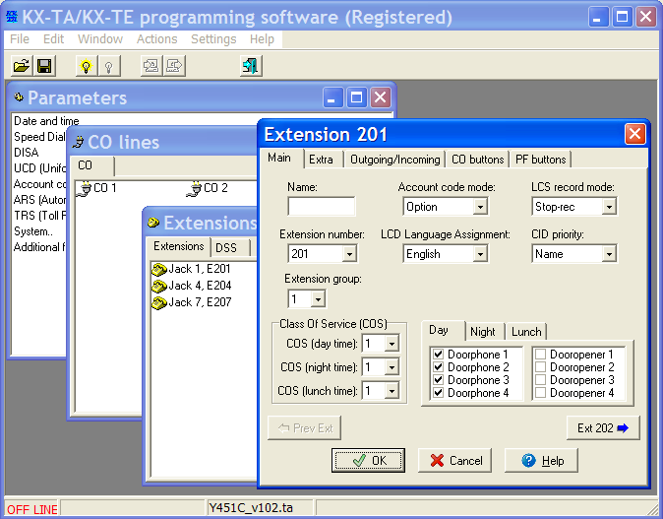Switch to the Night doorphone tab
663x519 pixels.
click(x=482, y=332)
